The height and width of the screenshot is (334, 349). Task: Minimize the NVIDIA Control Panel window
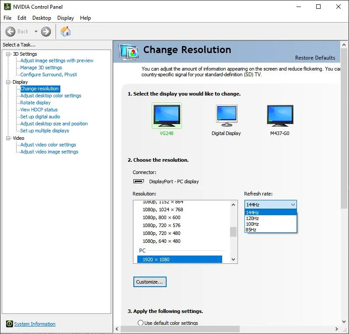coord(299,7)
